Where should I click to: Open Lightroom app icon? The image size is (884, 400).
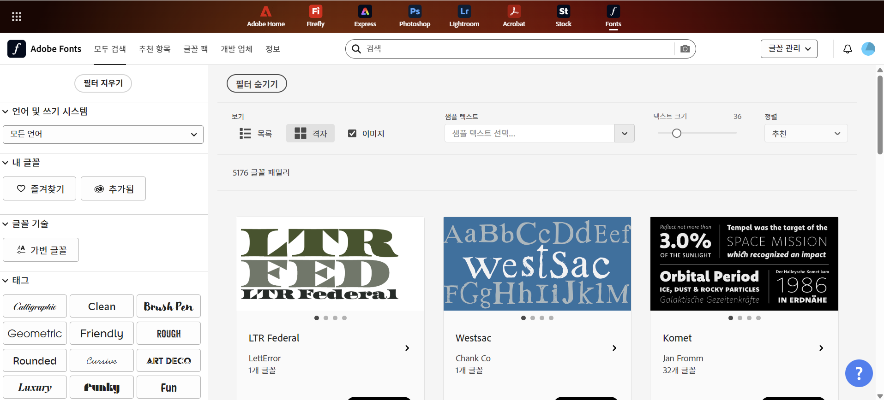[464, 16]
